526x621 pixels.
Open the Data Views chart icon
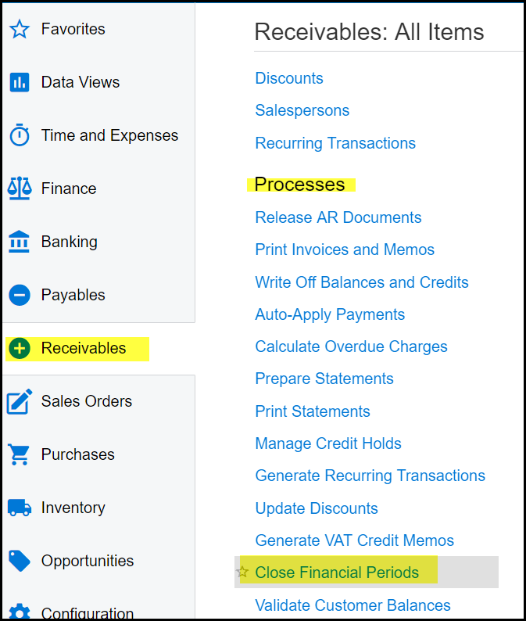pos(20,82)
